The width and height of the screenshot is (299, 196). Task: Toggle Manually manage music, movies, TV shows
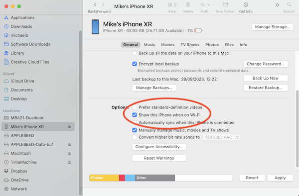point(135,130)
